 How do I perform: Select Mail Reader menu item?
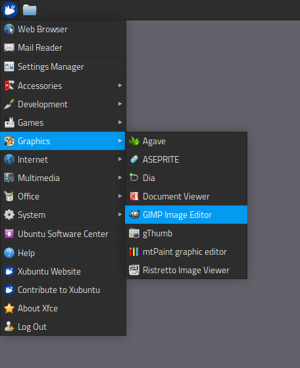pos(63,47)
